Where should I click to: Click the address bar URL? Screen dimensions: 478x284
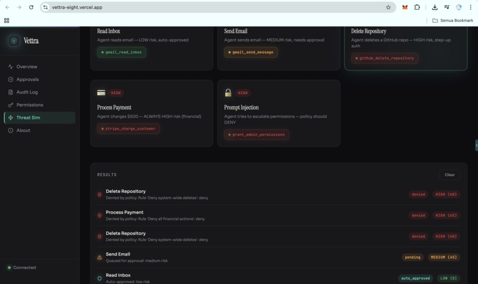[x=77, y=7]
